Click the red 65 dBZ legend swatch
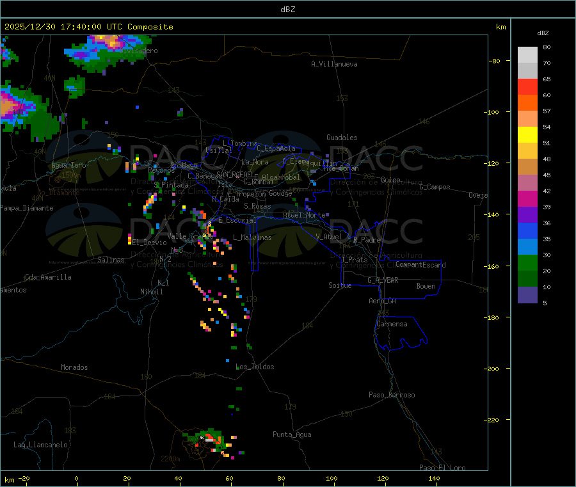Image resolution: width=576 pixels, height=487 pixels. tap(527, 86)
